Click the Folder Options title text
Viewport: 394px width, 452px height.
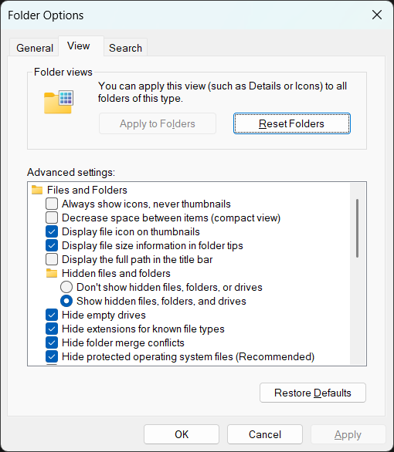pyautogui.click(x=46, y=15)
